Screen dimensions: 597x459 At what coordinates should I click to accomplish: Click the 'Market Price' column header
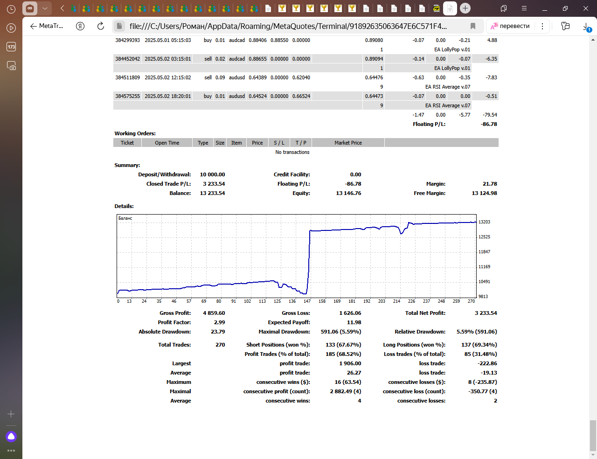348,143
